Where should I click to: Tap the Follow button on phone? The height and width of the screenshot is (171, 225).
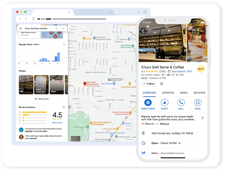149,84
